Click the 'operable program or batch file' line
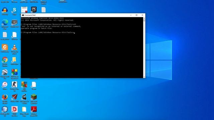 [x=36, y=28]
